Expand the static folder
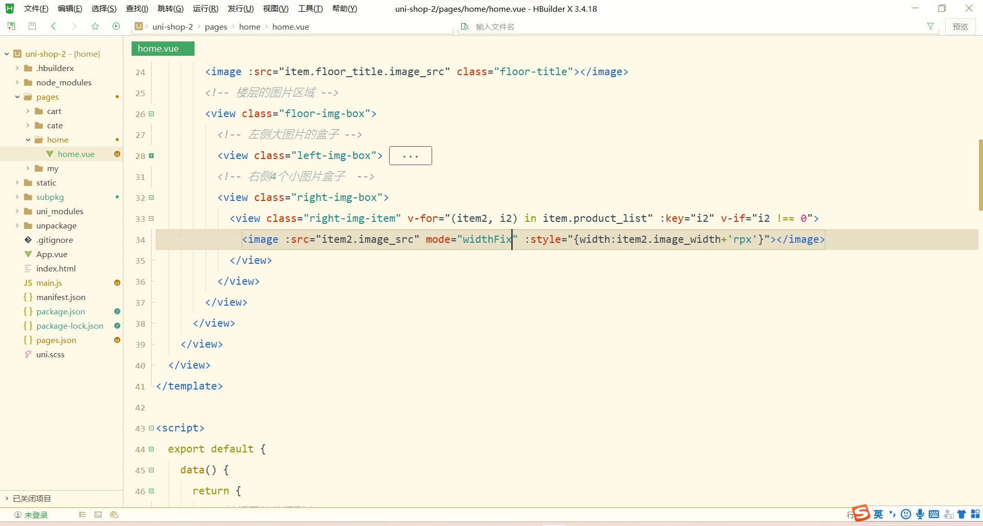This screenshot has height=526, width=983. [x=17, y=182]
